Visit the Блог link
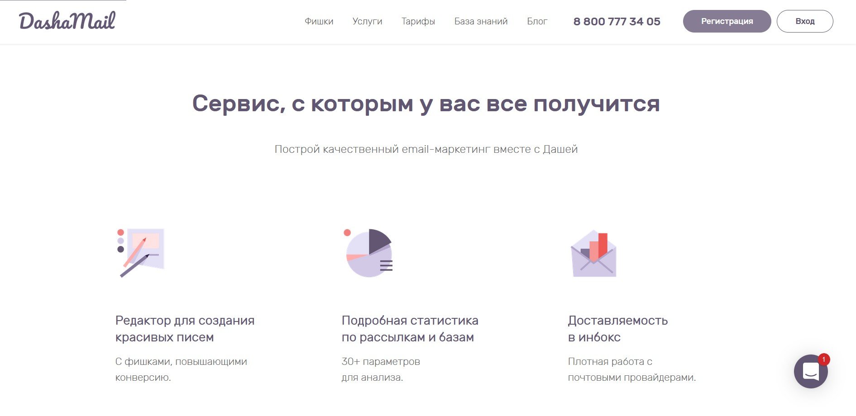 pos(537,21)
